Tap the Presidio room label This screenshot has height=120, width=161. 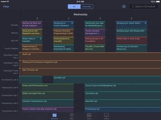[14, 25]
